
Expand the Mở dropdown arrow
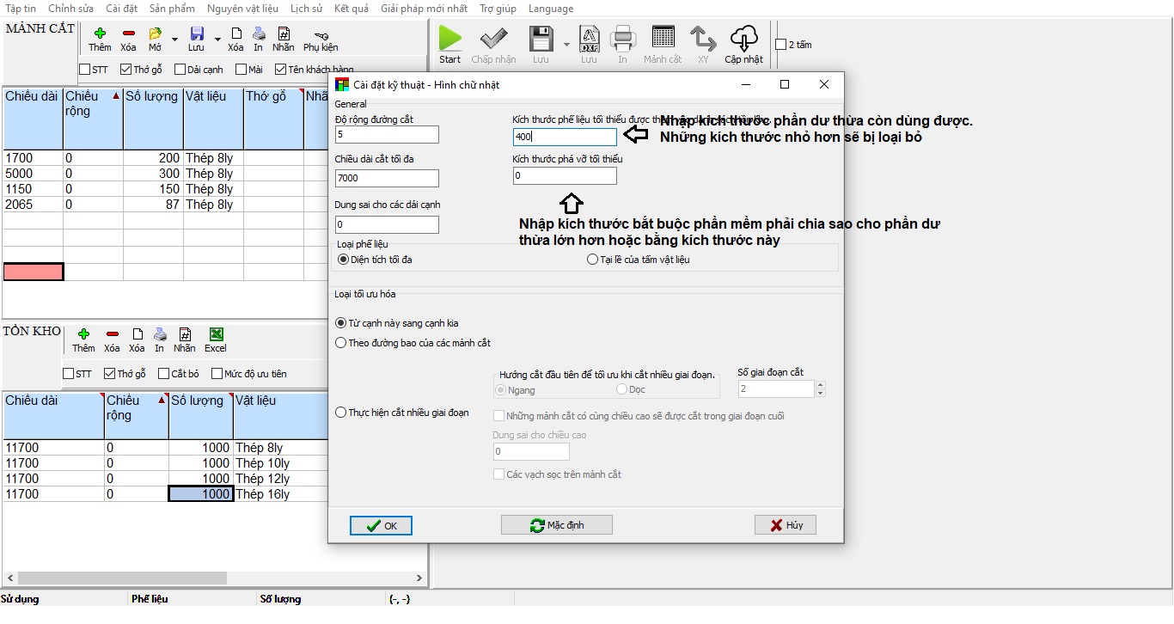[174, 40]
